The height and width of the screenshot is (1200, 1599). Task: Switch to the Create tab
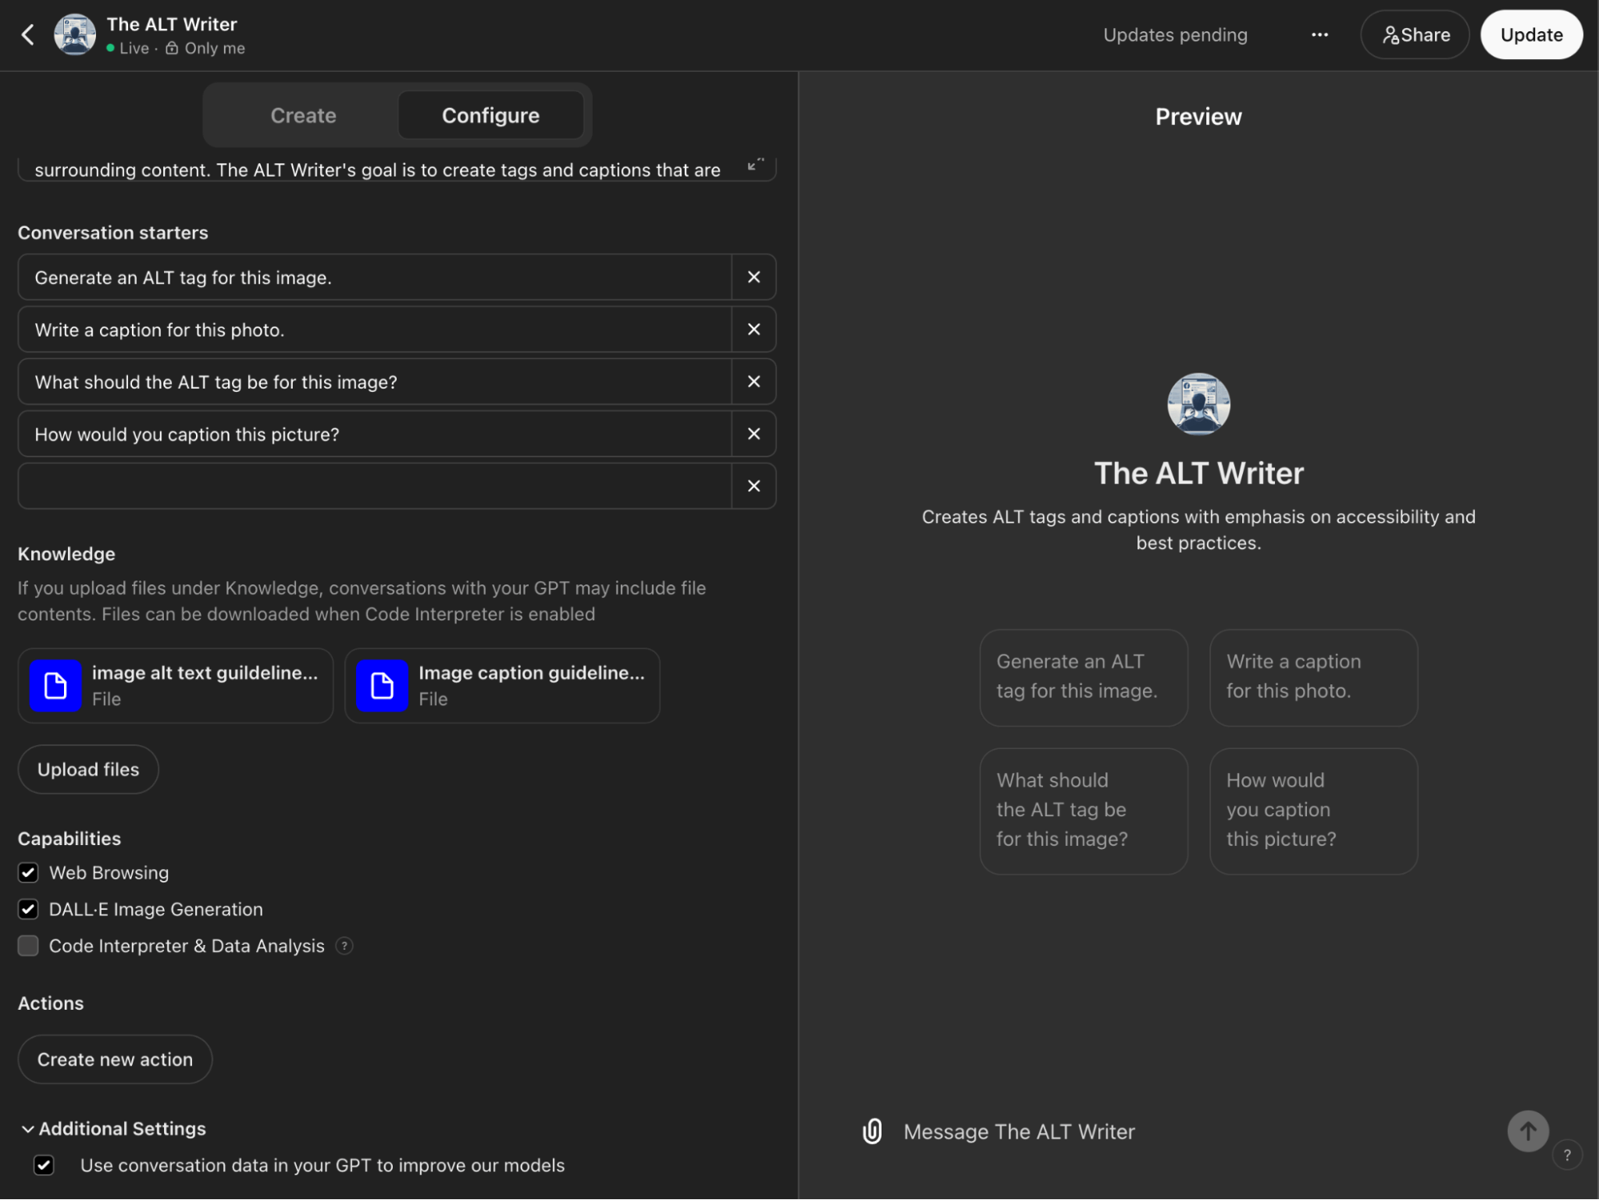click(302, 115)
